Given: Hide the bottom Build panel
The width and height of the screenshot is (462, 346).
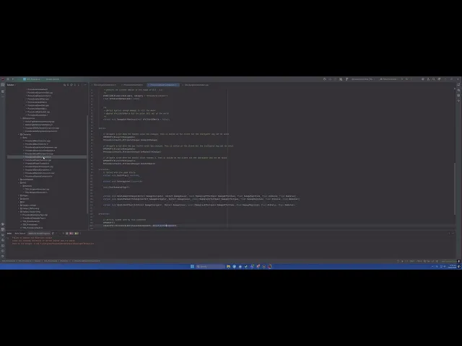Looking at the screenshot, I should coord(453,234).
